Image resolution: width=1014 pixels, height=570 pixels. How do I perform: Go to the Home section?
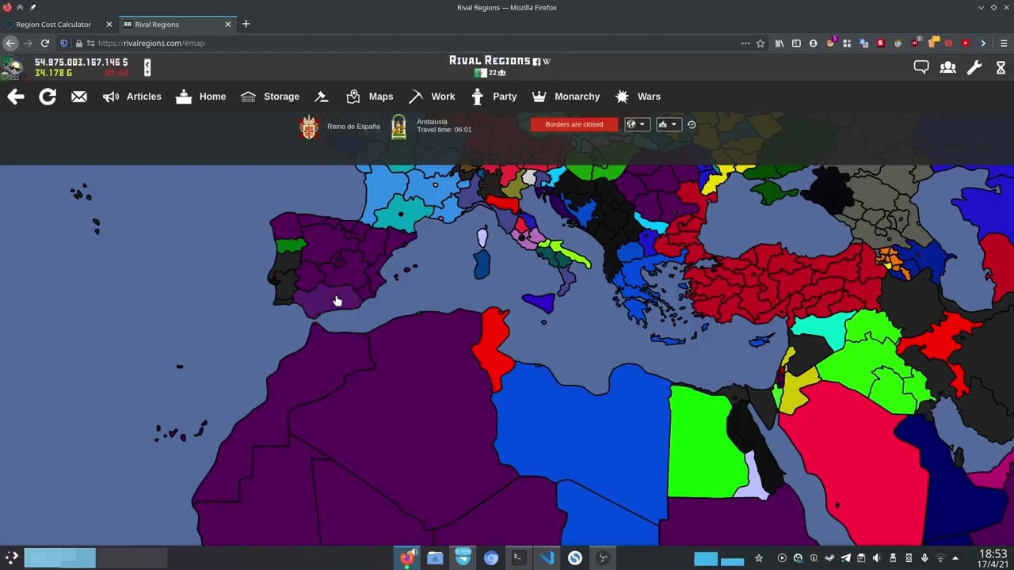pyautogui.click(x=200, y=97)
